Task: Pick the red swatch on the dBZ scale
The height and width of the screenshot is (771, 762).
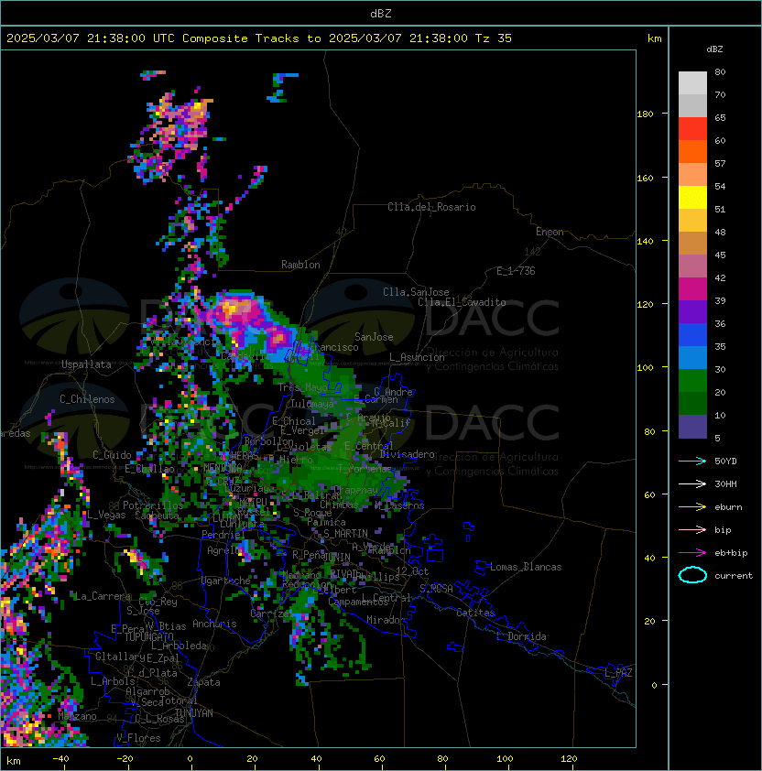Action: coord(692,129)
